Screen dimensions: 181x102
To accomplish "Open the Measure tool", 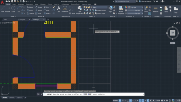I will pos(156,9).
